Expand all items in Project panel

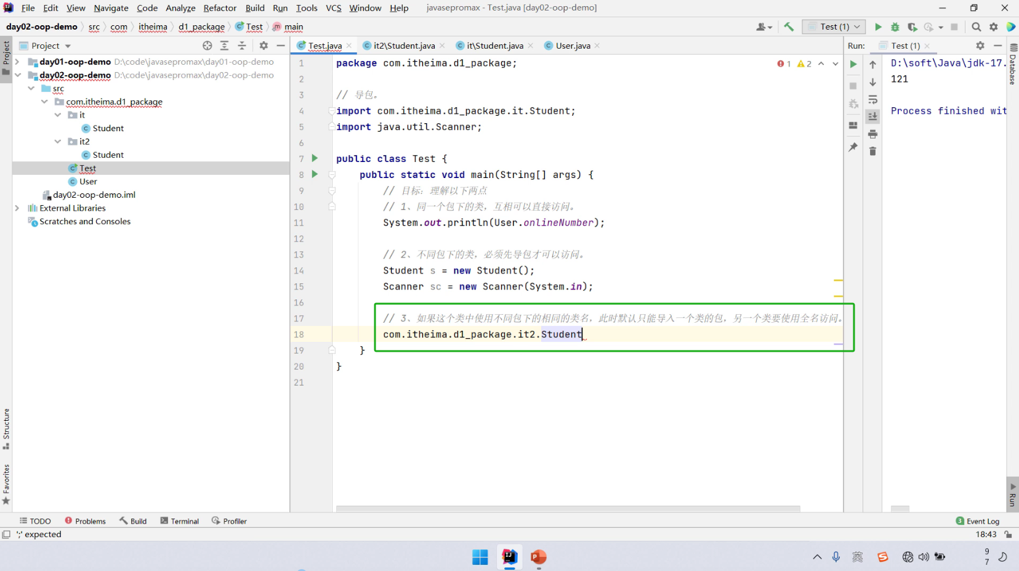(x=225, y=46)
